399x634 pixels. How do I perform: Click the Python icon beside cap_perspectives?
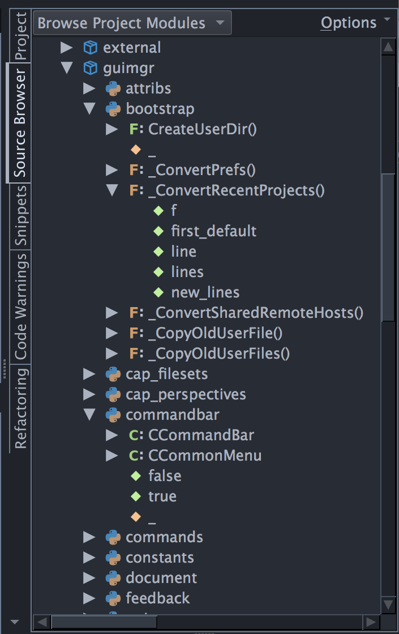pyautogui.click(x=113, y=394)
